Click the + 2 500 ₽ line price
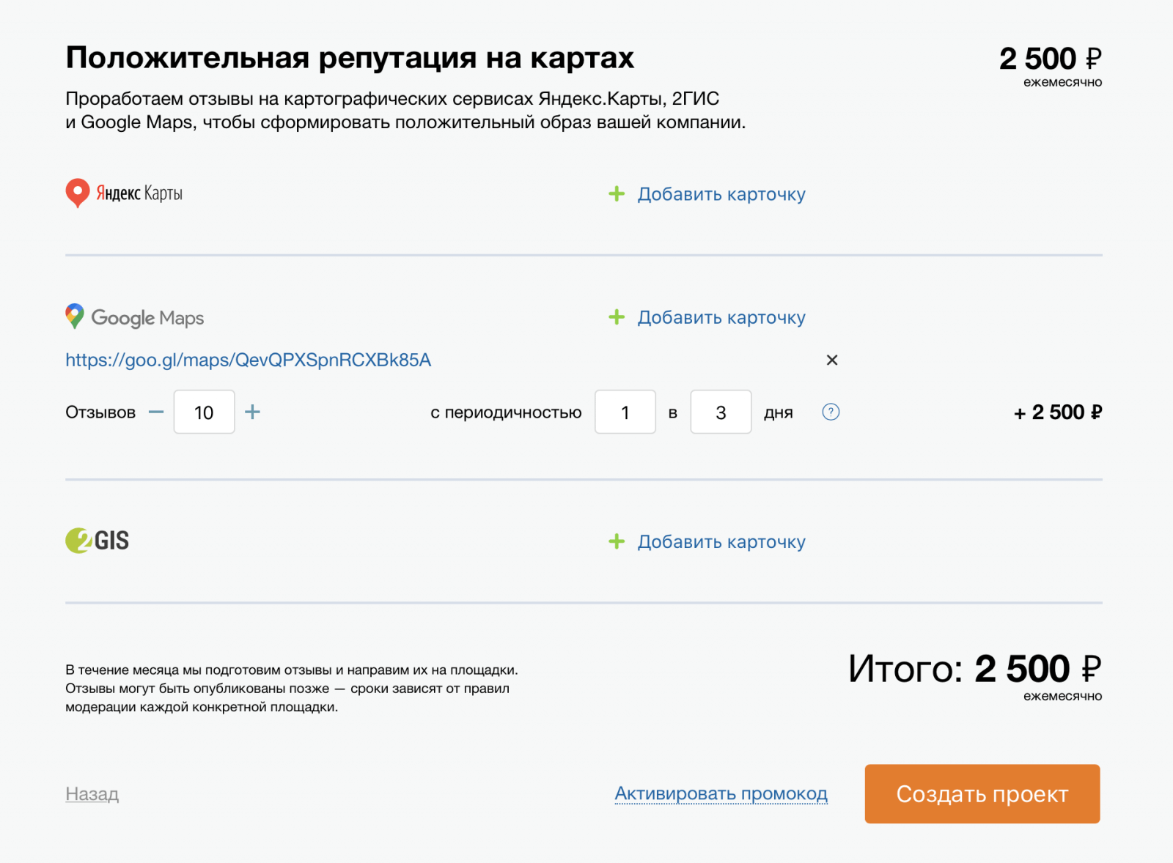The width and height of the screenshot is (1173, 863). coord(1058,412)
